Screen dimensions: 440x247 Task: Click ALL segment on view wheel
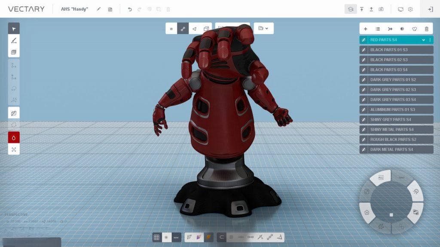[x=381, y=177]
